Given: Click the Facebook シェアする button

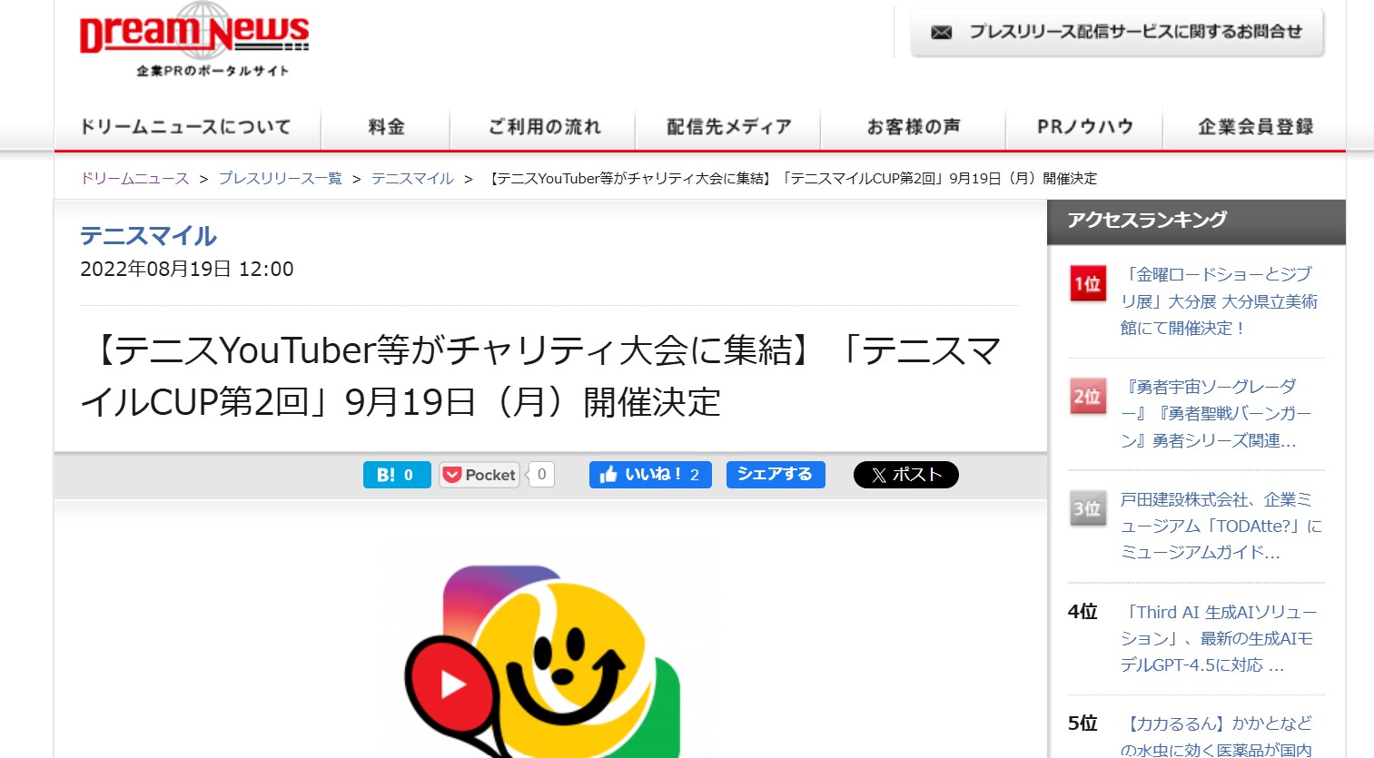Looking at the screenshot, I should pyautogui.click(x=775, y=475).
